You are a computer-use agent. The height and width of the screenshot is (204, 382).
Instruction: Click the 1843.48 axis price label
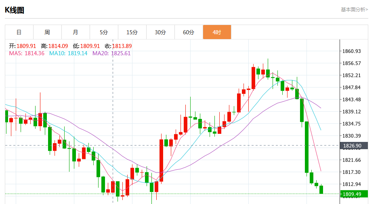tap(352, 100)
